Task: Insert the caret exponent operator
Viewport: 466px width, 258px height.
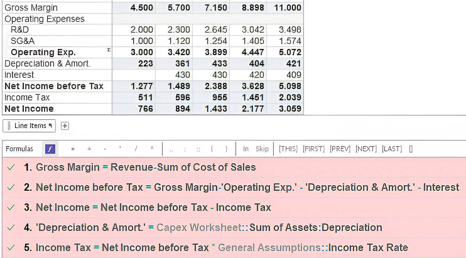Action: coord(152,148)
